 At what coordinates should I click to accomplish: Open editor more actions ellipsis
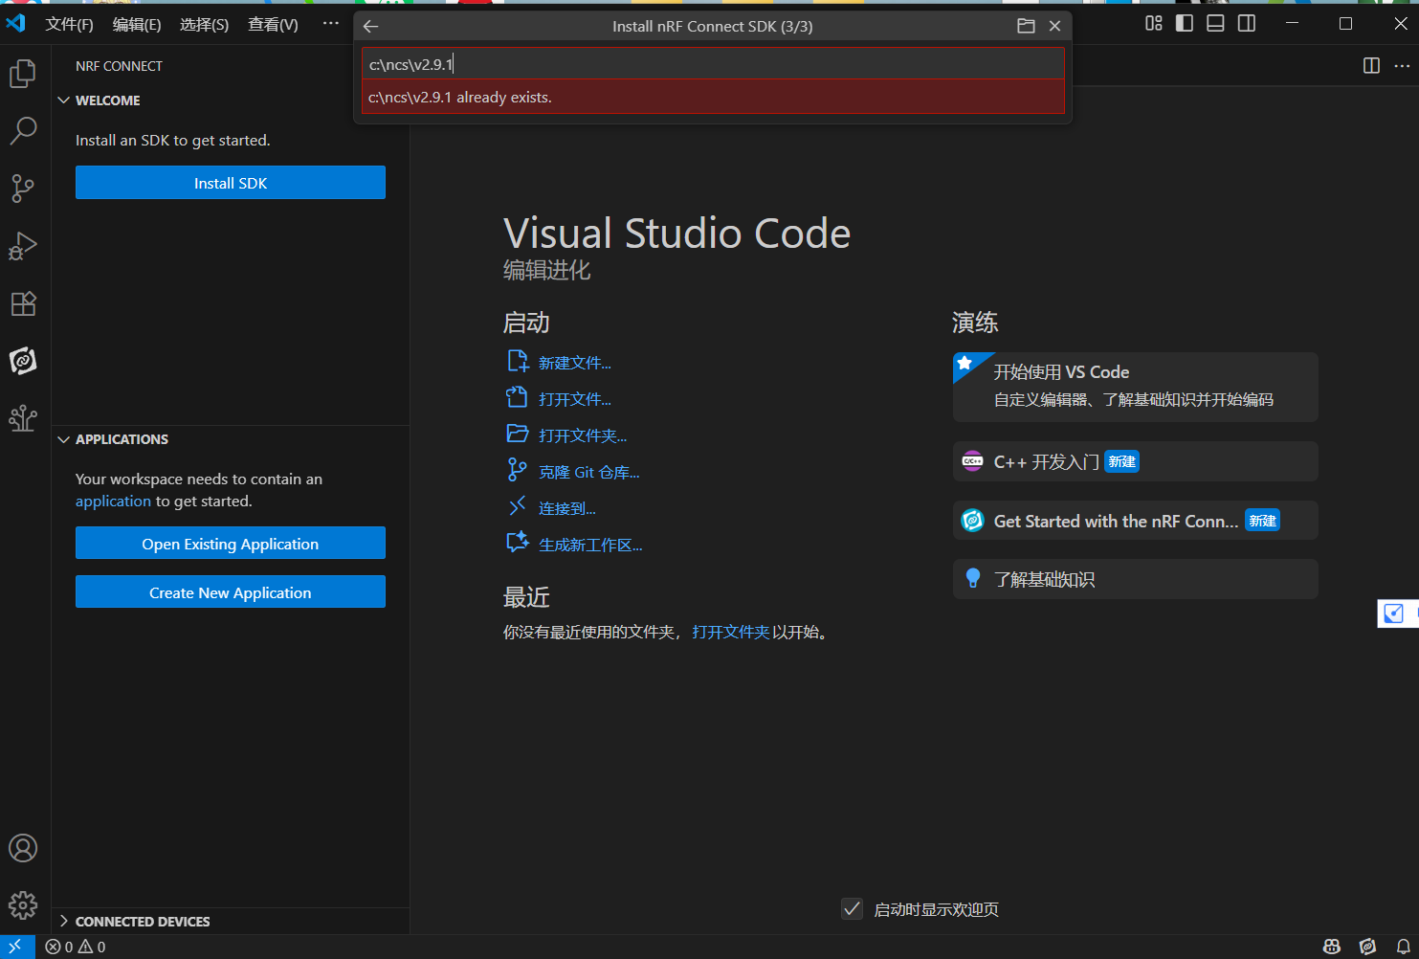(x=1402, y=65)
